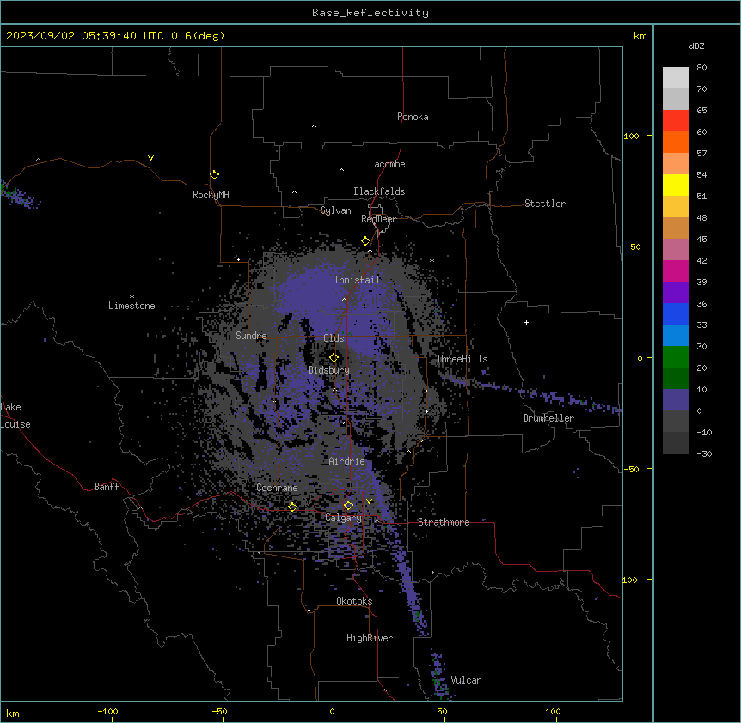Click the Drumheller city label

(x=548, y=418)
